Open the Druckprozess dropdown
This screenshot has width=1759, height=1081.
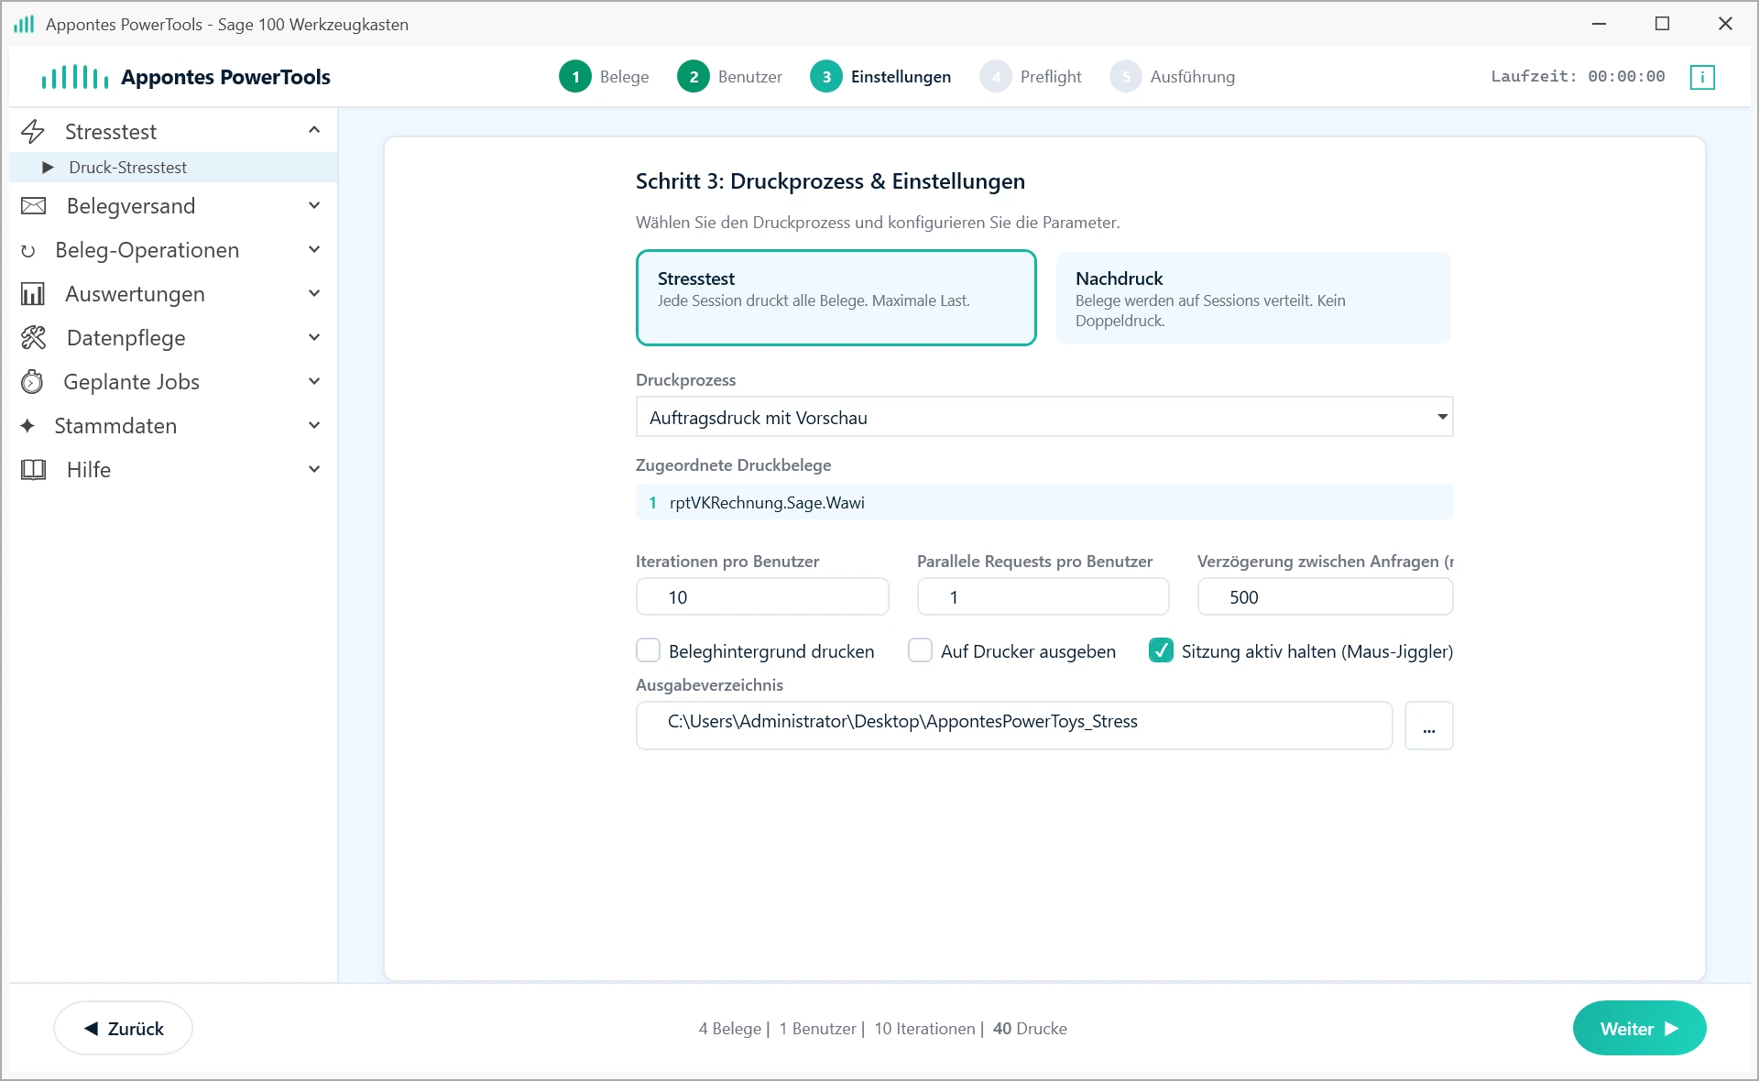coord(1044,418)
